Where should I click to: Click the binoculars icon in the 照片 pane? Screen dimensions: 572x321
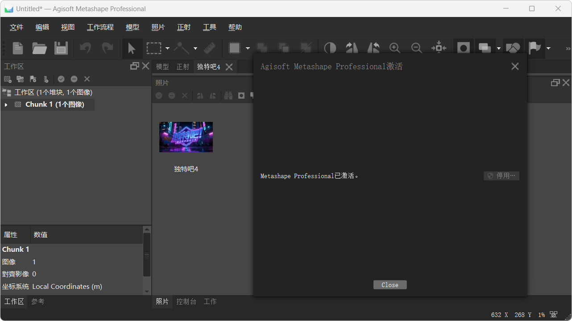(228, 96)
